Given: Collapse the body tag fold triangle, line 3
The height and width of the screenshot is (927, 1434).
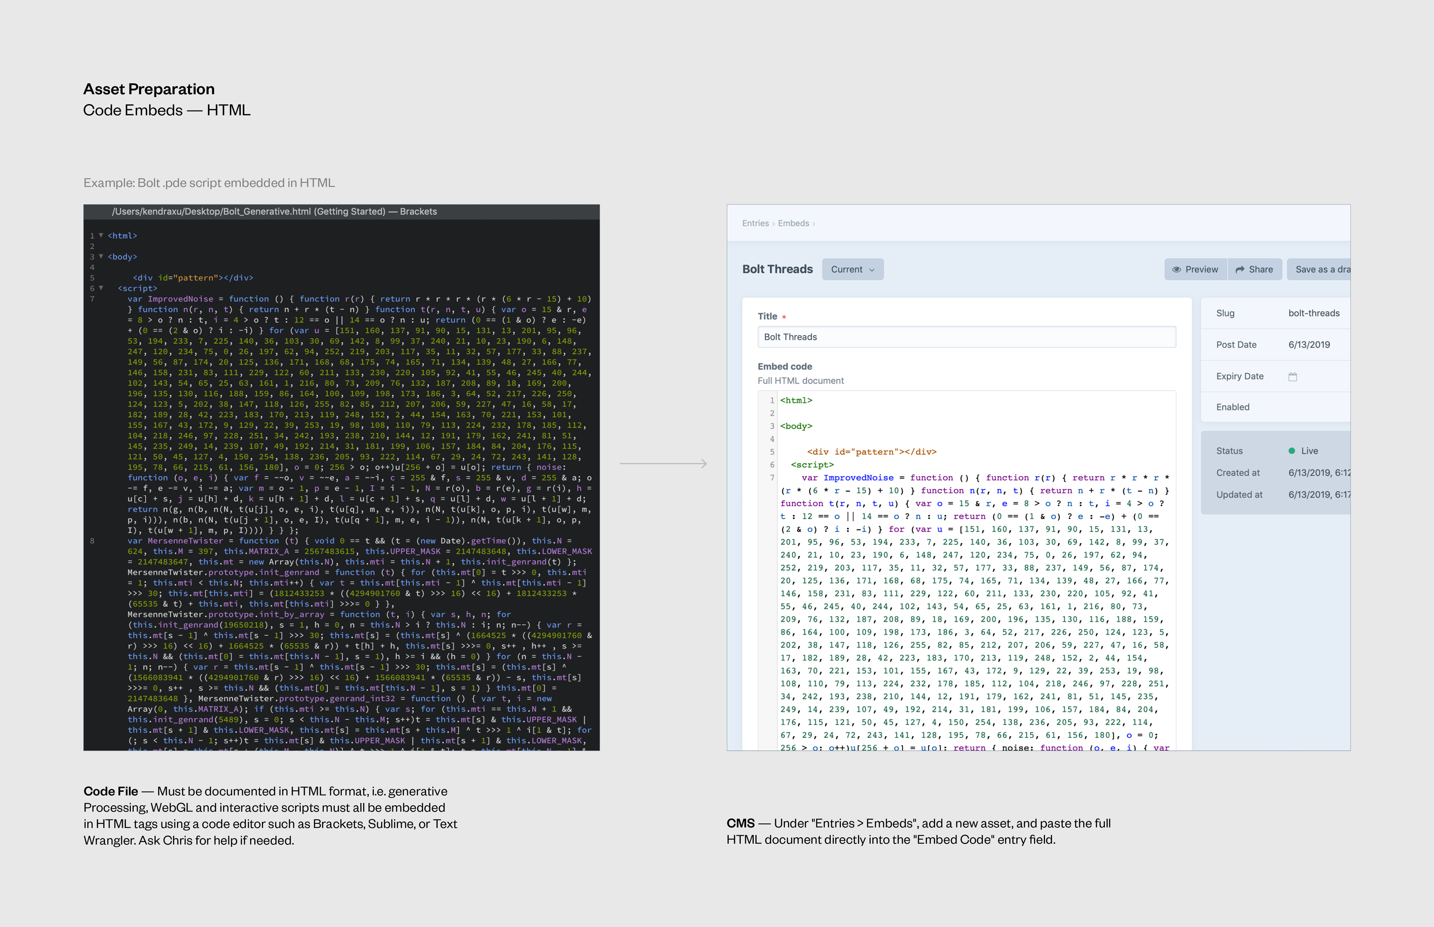Looking at the screenshot, I should pos(101,256).
